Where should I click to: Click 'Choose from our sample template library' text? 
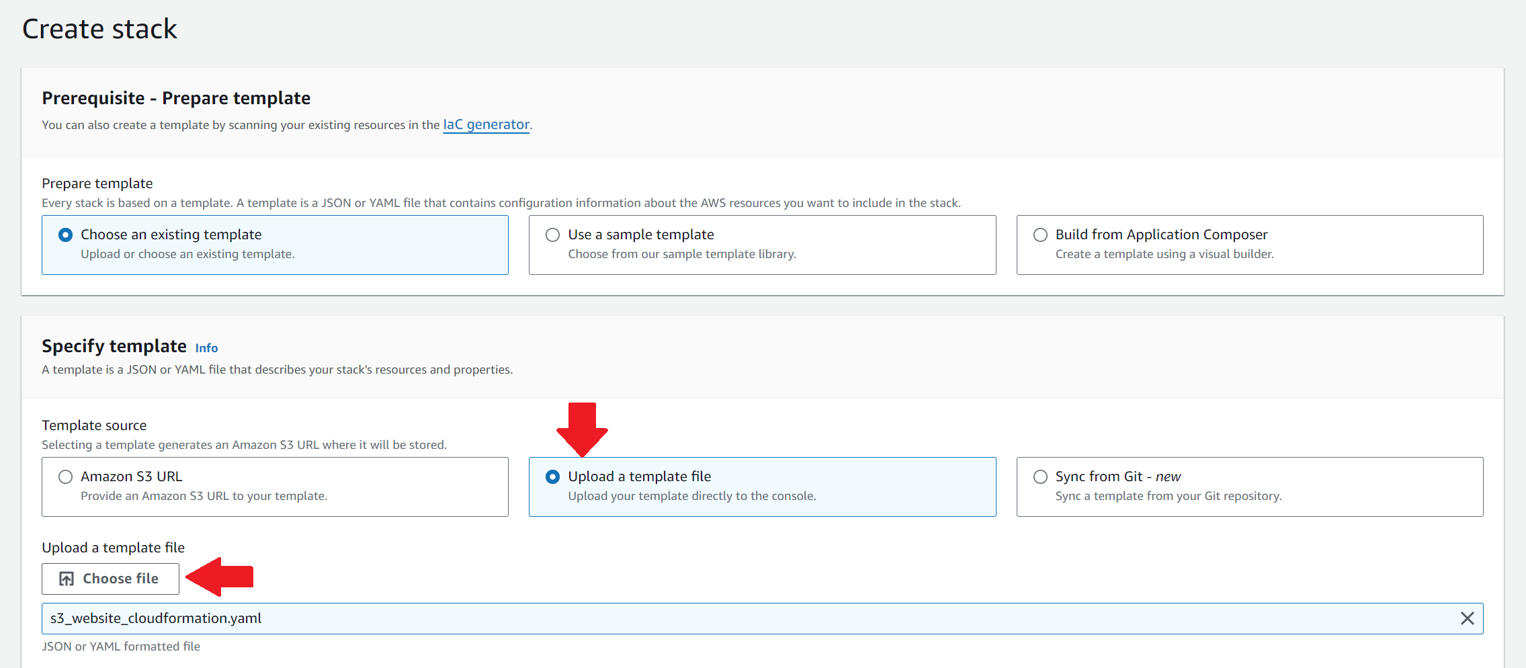[x=681, y=255]
